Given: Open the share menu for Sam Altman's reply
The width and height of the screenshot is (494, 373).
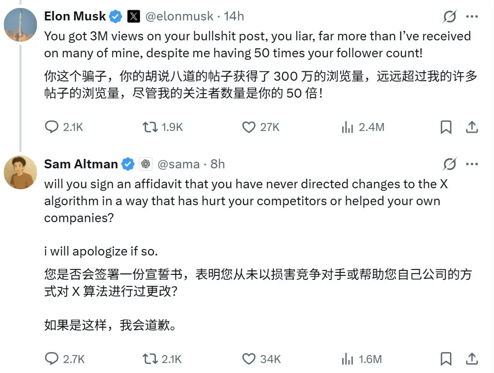Looking at the screenshot, I should [x=472, y=359].
